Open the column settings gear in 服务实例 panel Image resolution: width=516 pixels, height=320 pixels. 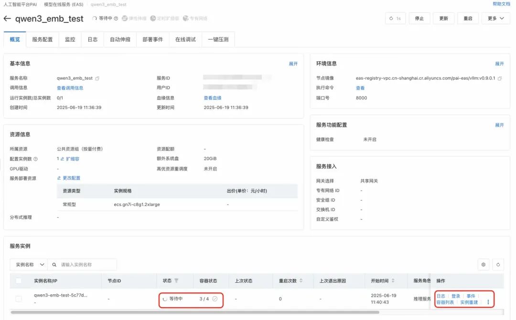[x=483, y=264]
